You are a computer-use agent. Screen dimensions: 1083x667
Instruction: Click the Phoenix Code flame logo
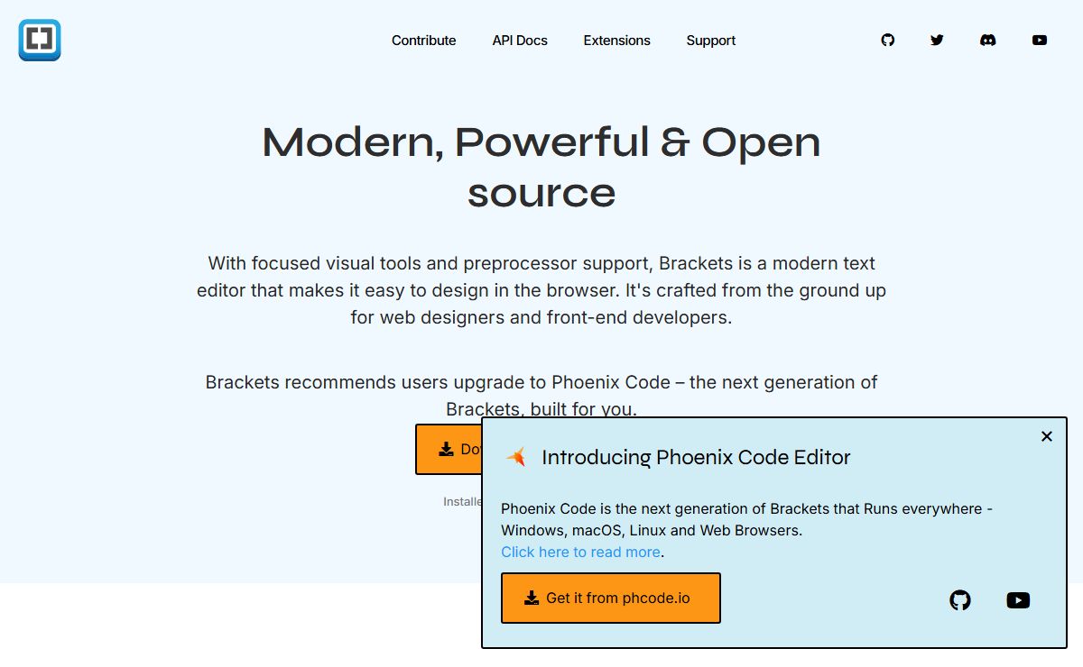click(516, 457)
